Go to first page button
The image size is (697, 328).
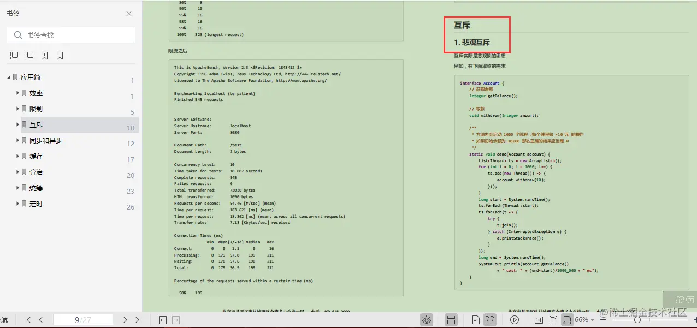coord(28,320)
